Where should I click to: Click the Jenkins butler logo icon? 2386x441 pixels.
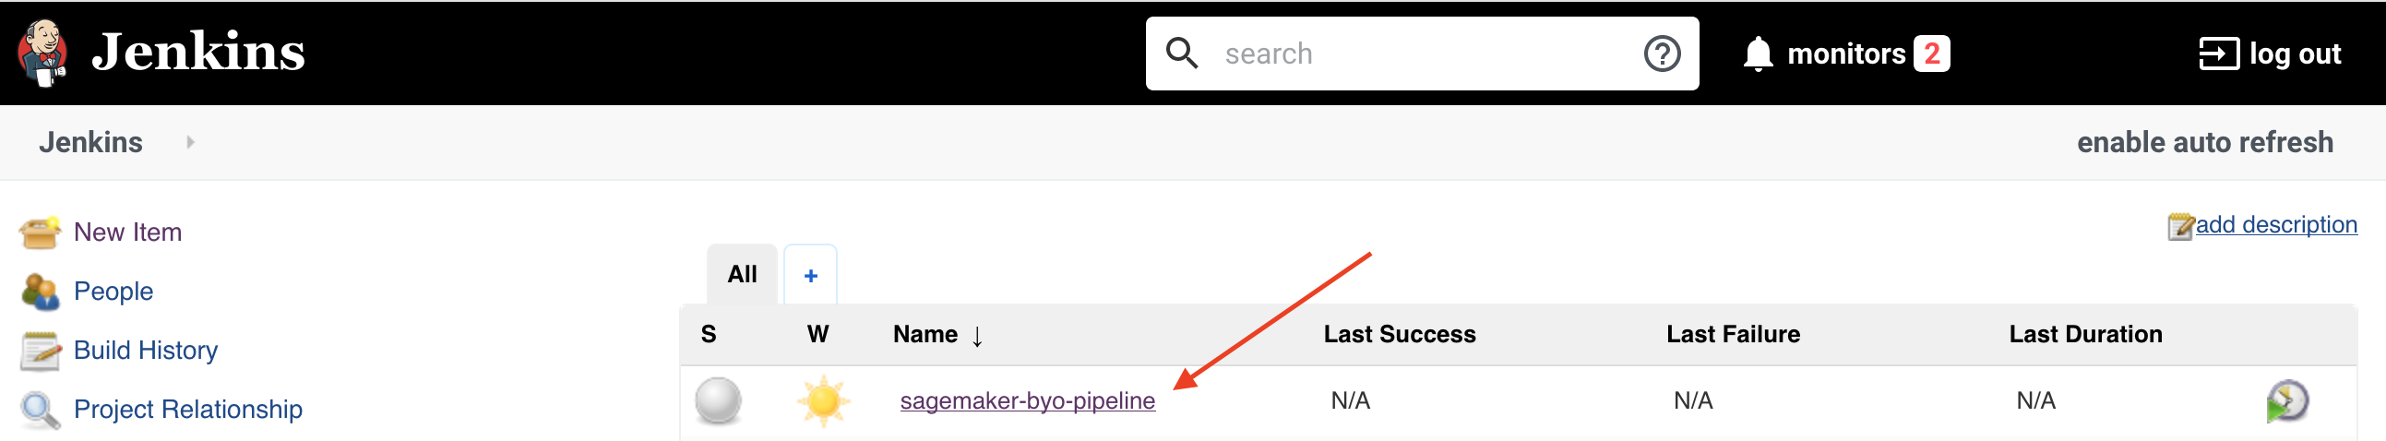click(42, 53)
